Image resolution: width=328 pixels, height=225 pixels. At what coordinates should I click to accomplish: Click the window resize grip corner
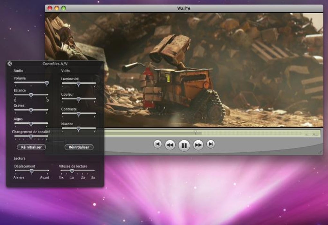(x=320, y=152)
